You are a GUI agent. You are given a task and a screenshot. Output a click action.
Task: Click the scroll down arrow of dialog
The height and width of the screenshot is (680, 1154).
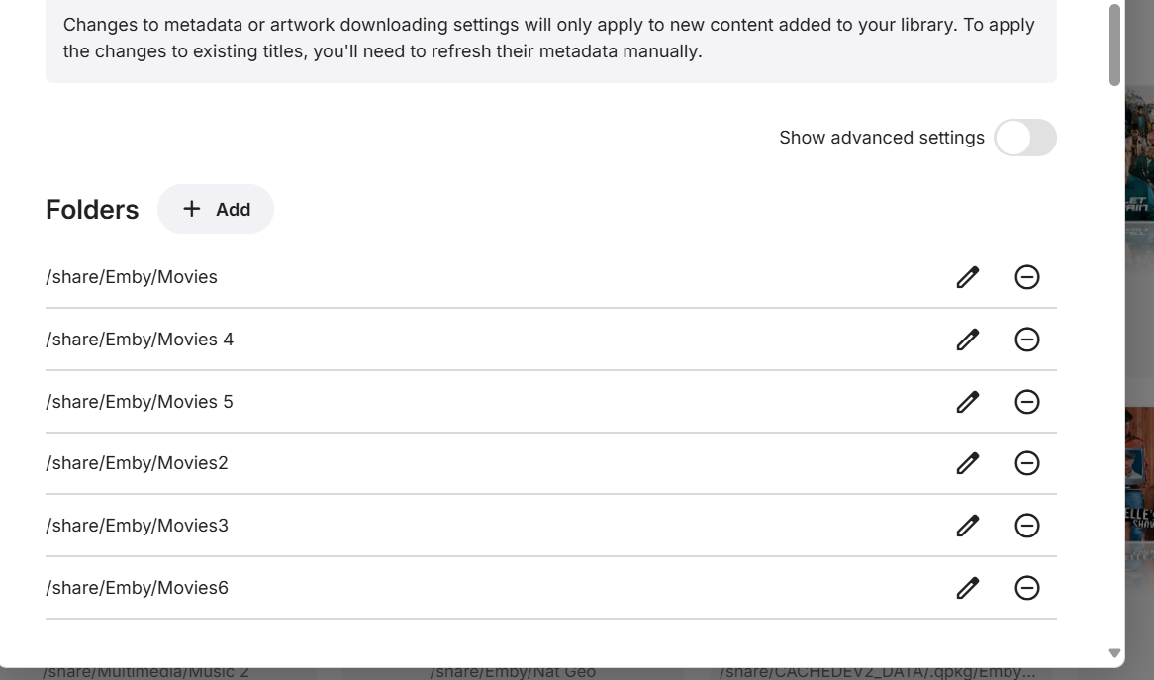pos(1114,653)
